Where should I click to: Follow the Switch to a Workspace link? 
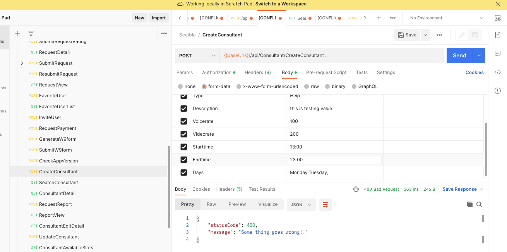281,4
